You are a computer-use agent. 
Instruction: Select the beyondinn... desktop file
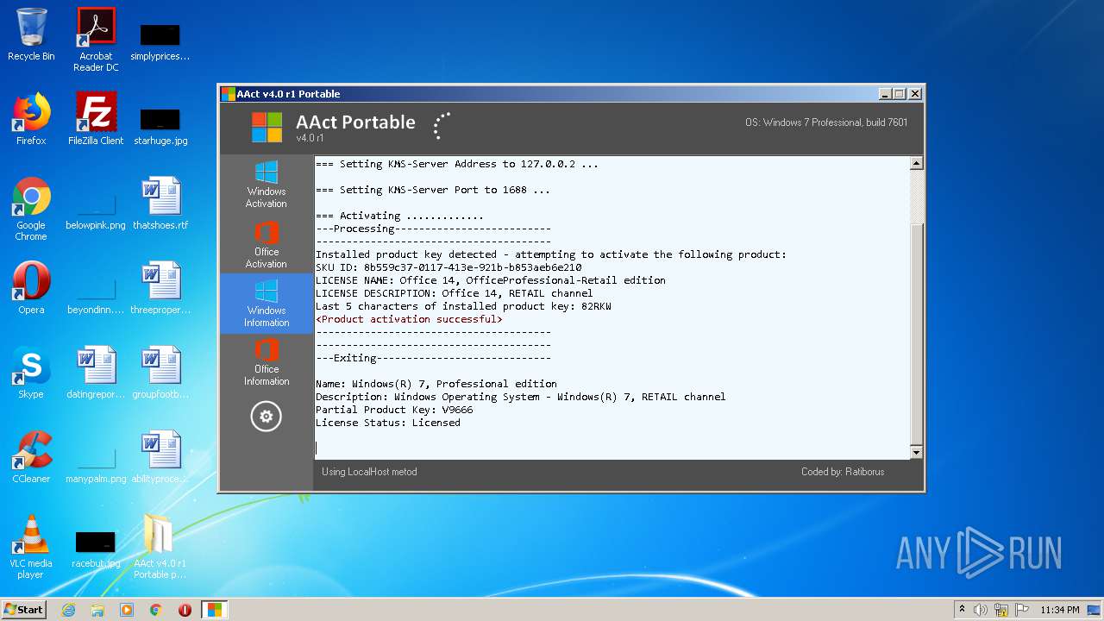coord(96,298)
